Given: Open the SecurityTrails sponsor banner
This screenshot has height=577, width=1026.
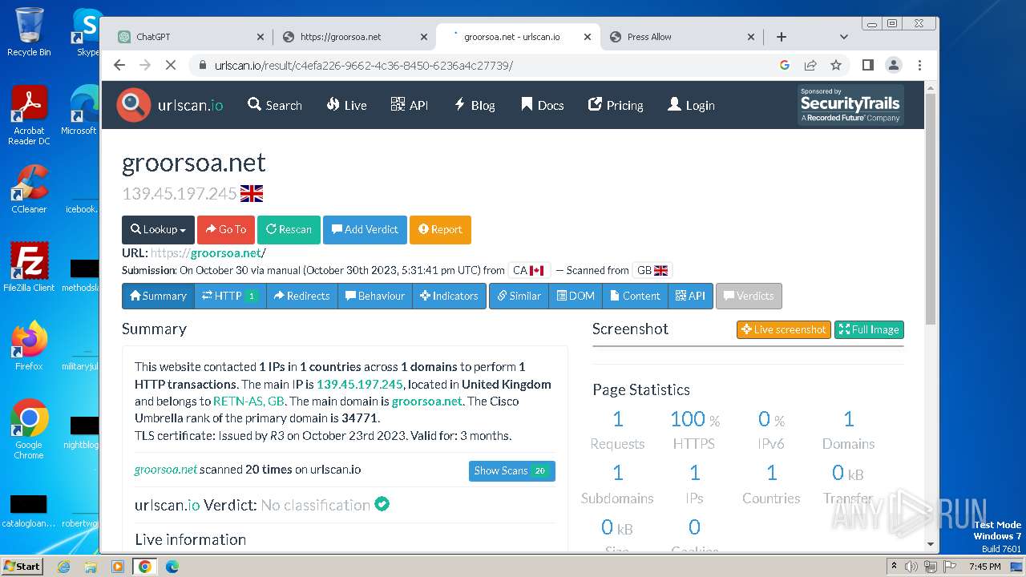Looking at the screenshot, I should click(850, 105).
